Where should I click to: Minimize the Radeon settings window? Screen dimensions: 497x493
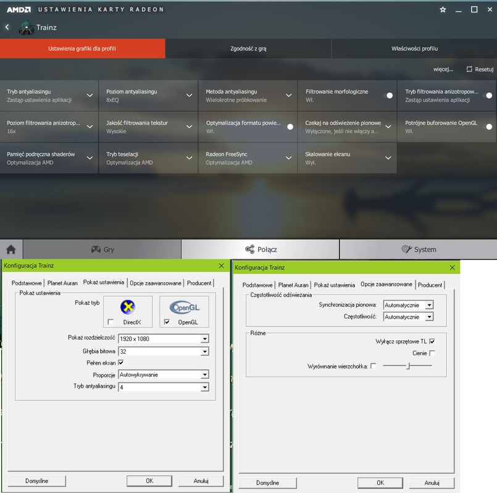click(459, 10)
